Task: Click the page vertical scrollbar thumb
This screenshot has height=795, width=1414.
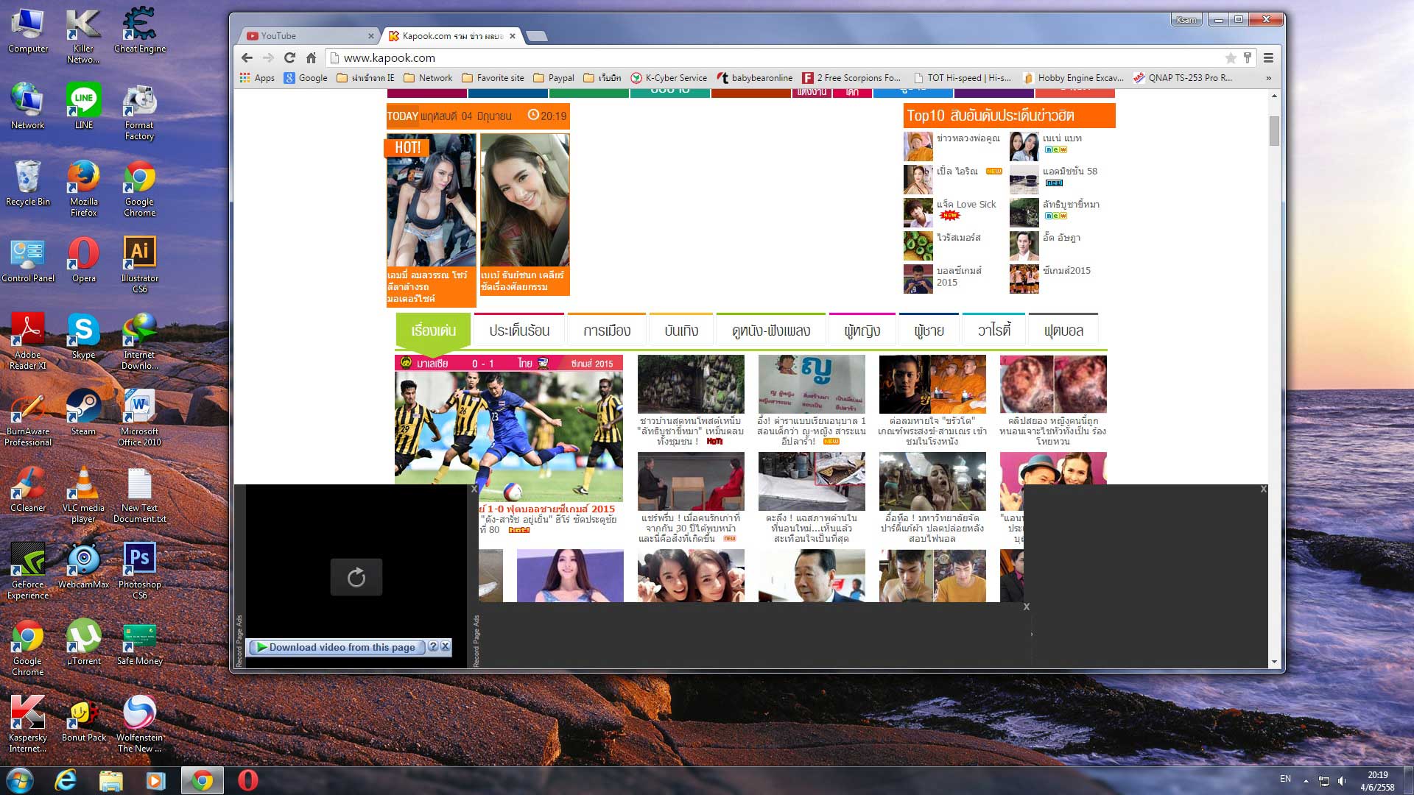Action: coord(1274,131)
